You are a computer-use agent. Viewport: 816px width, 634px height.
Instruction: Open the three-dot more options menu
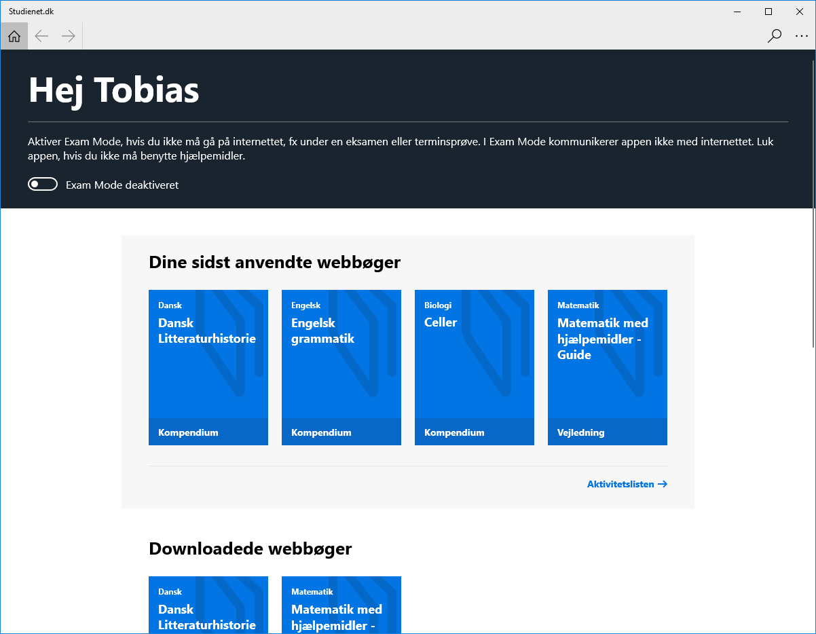[802, 36]
